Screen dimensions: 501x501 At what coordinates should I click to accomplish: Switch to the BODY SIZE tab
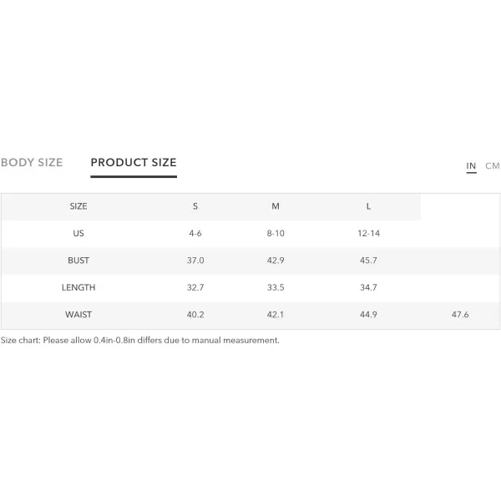32,162
